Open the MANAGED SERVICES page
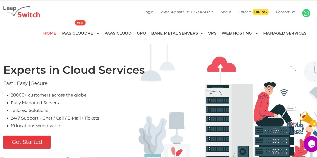Screen dimensions: 317x158 (x=285, y=33)
